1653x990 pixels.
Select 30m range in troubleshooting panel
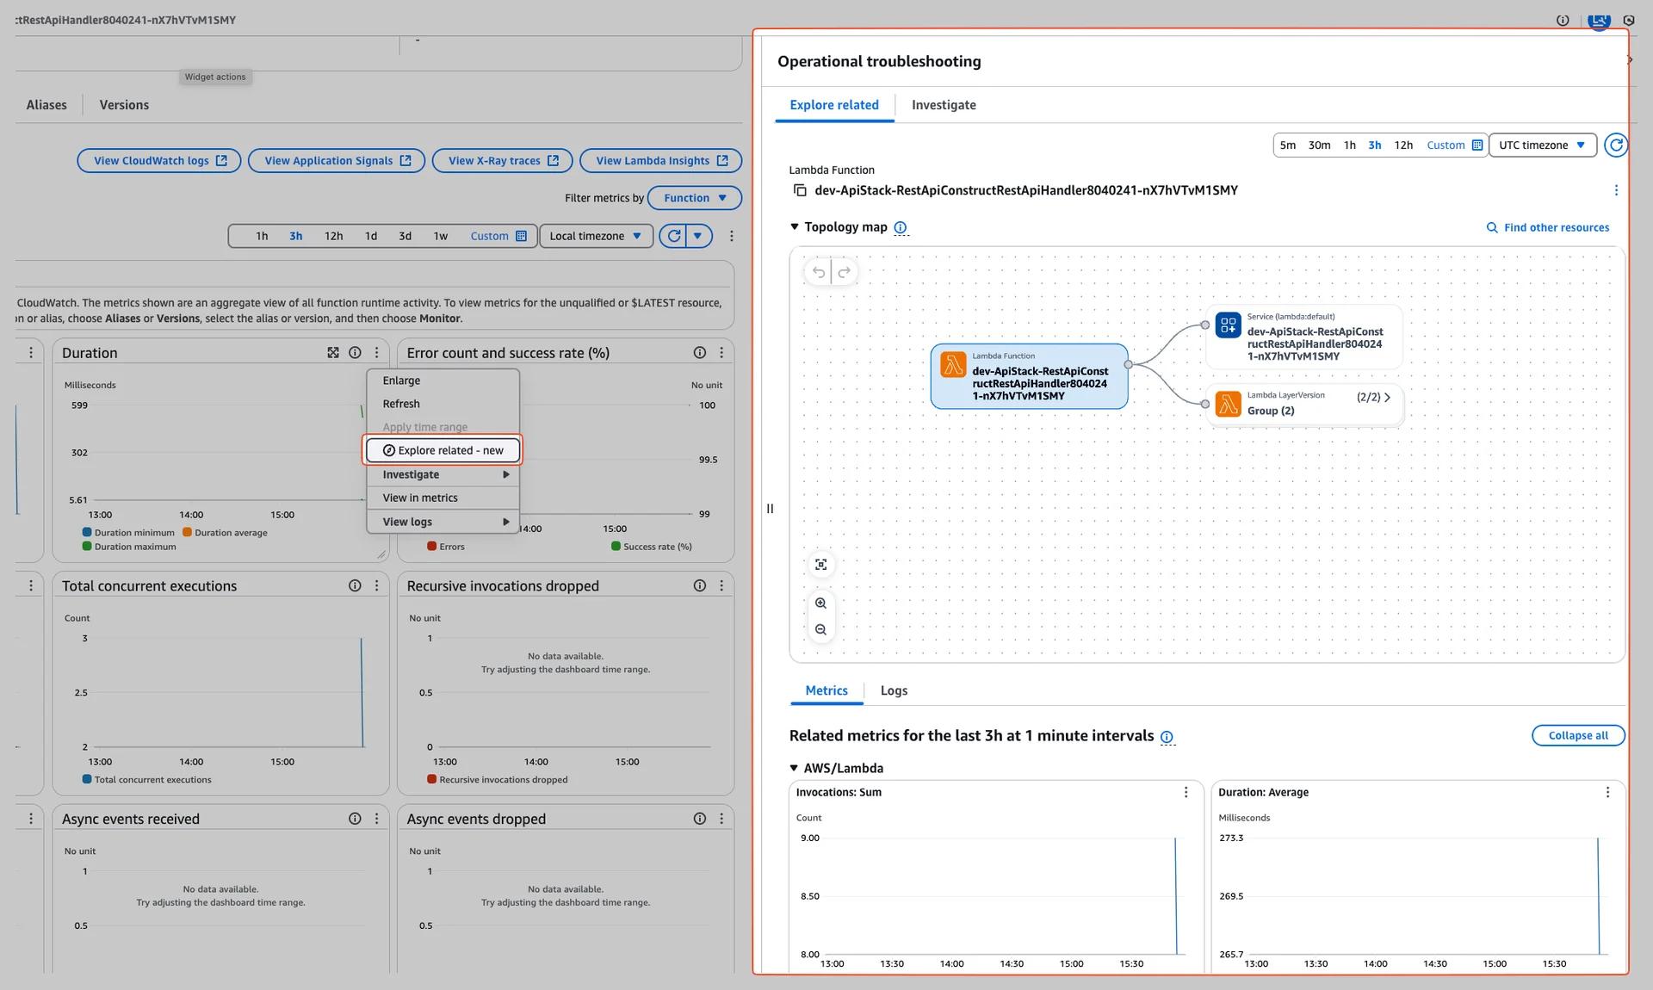tap(1319, 145)
